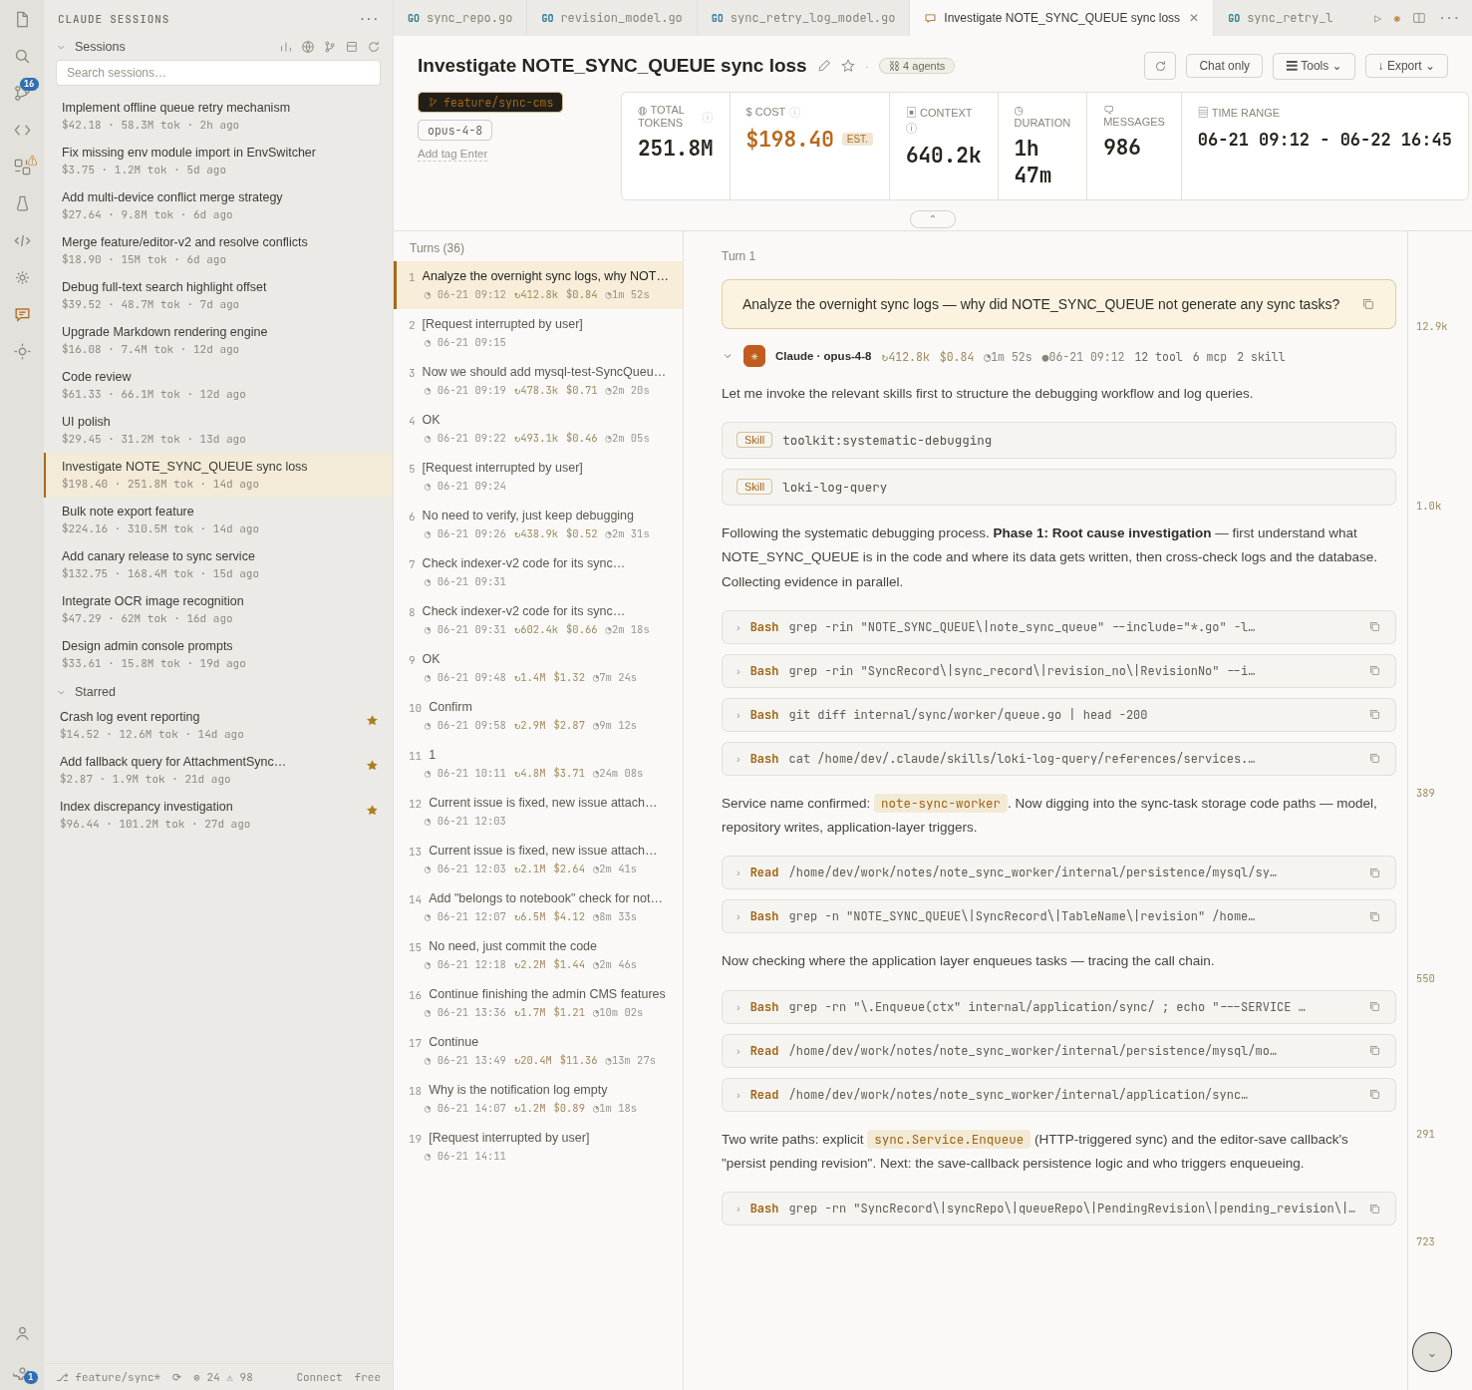Open the Testing flask icon

pos(22,203)
